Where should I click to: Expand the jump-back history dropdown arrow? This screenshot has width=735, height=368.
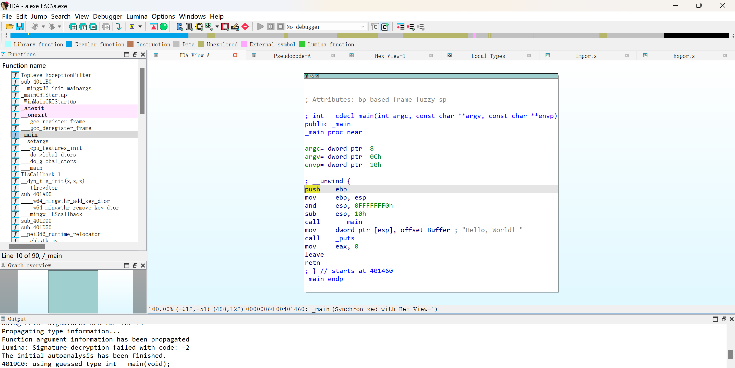(43, 27)
